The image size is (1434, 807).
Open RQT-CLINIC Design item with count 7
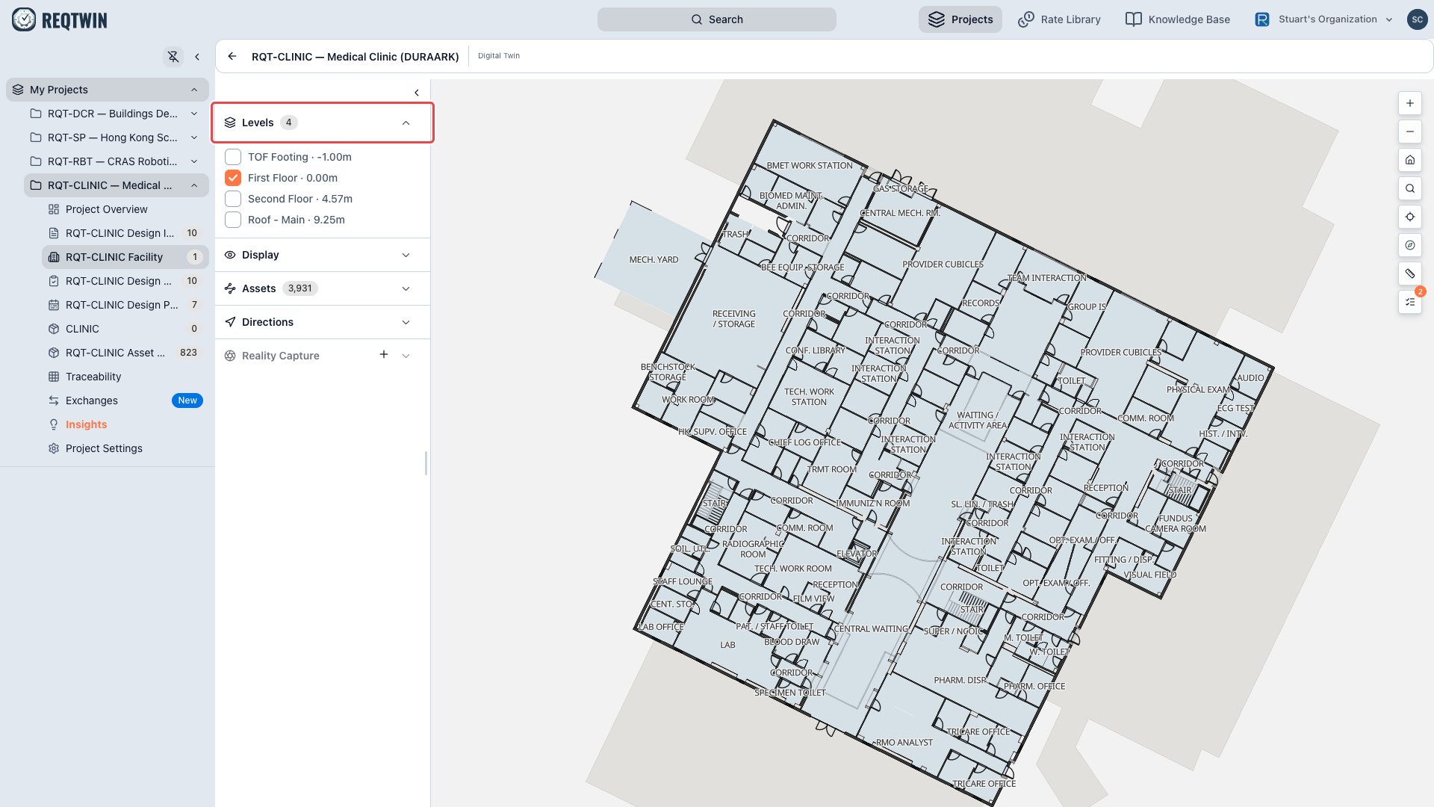tap(124, 305)
